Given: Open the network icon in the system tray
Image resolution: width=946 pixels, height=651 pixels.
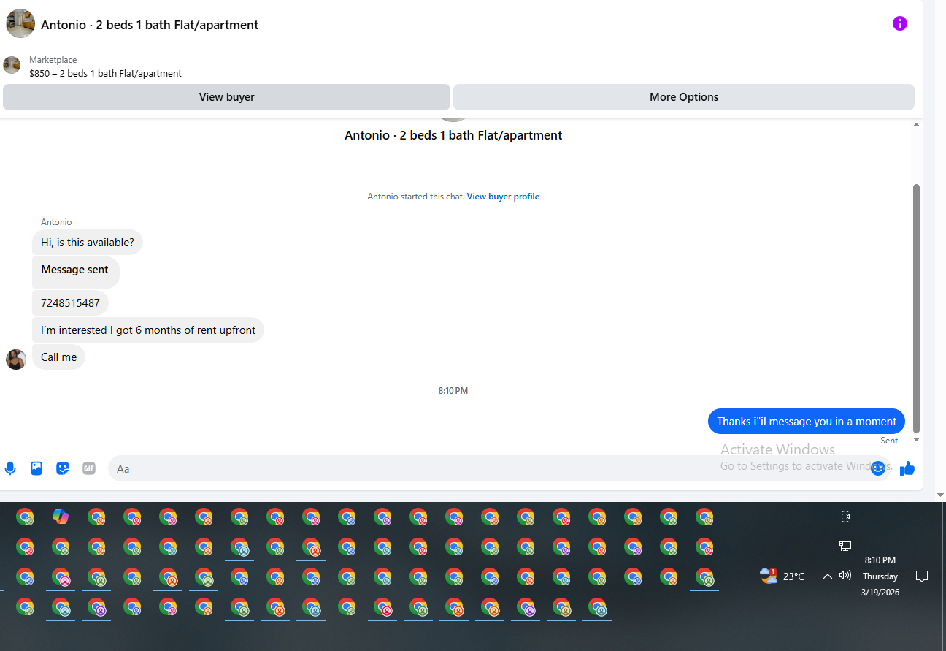Looking at the screenshot, I should (845, 546).
